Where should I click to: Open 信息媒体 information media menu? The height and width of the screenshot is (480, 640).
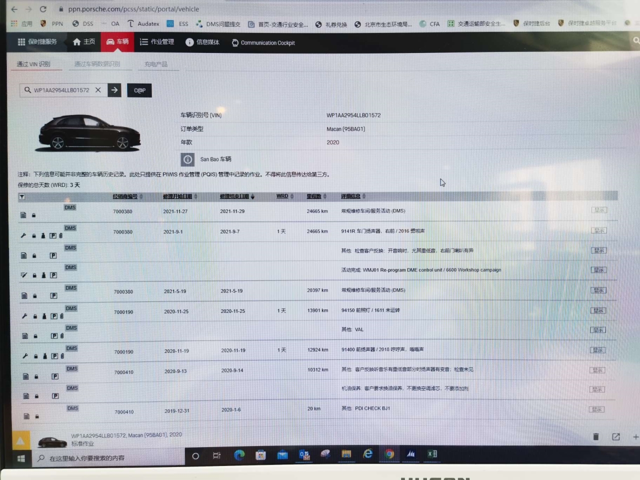click(x=202, y=42)
